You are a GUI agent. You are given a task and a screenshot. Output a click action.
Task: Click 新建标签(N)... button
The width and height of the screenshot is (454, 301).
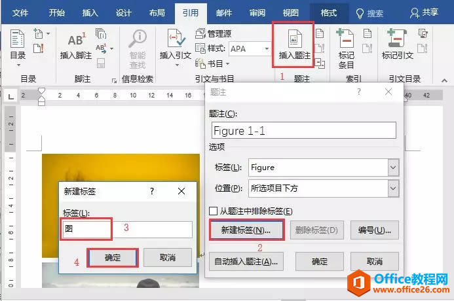pyautogui.click(x=246, y=230)
